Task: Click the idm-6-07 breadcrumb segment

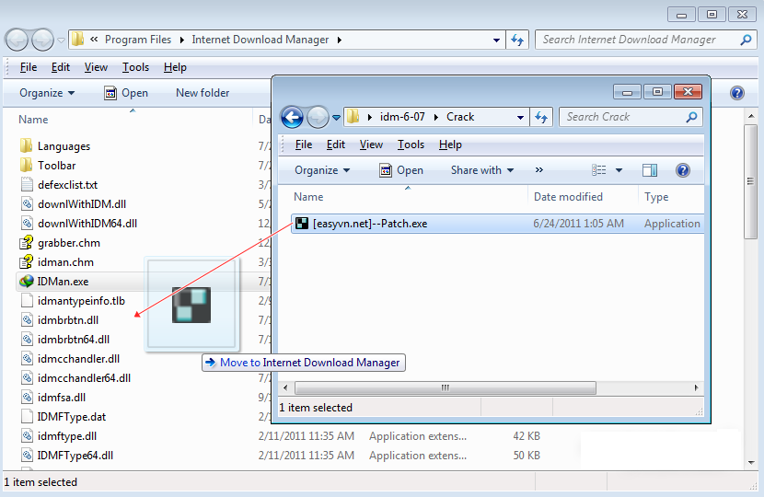Action: [402, 117]
